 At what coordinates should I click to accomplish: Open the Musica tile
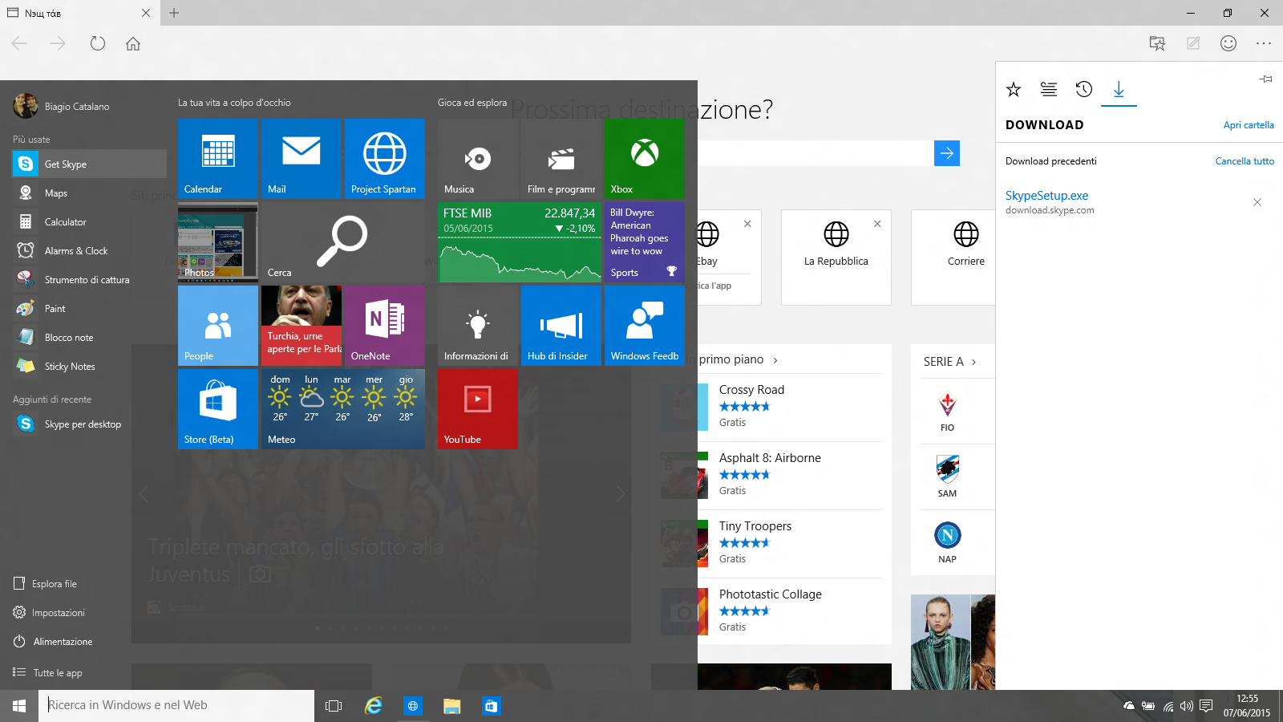(477, 158)
